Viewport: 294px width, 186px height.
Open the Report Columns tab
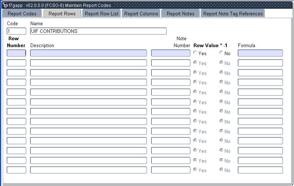[x=141, y=14]
